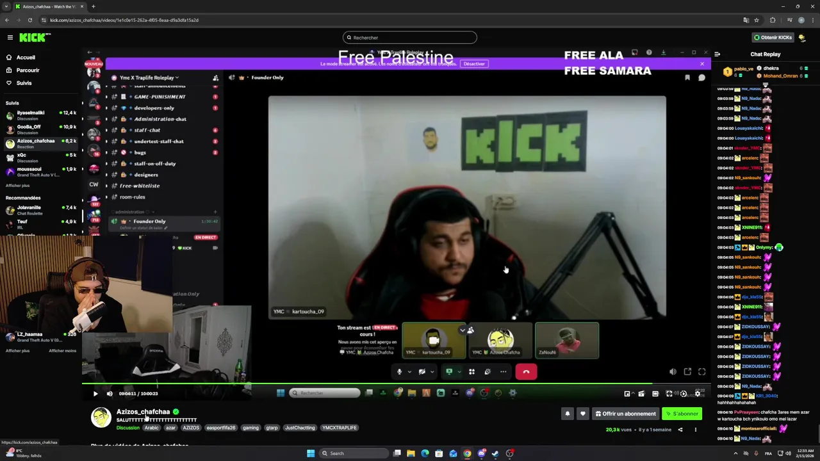Click Mohand_Omran in the chat leaderboard
820x461 pixels.
pyautogui.click(x=780, y=76)
